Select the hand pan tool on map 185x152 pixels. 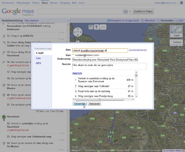[91, 27]
